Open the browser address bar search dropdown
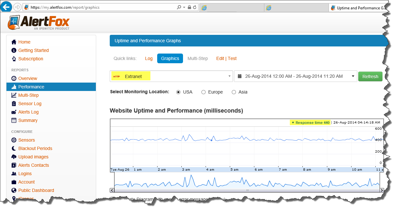The height and width of the screenshot is (210, 397). tap(184, 7)
